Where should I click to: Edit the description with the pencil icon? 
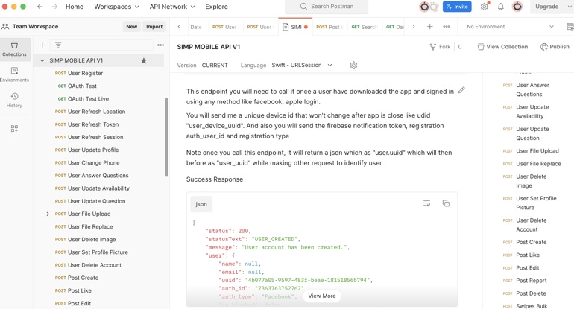pyautogui.click(x=461, y=91)
